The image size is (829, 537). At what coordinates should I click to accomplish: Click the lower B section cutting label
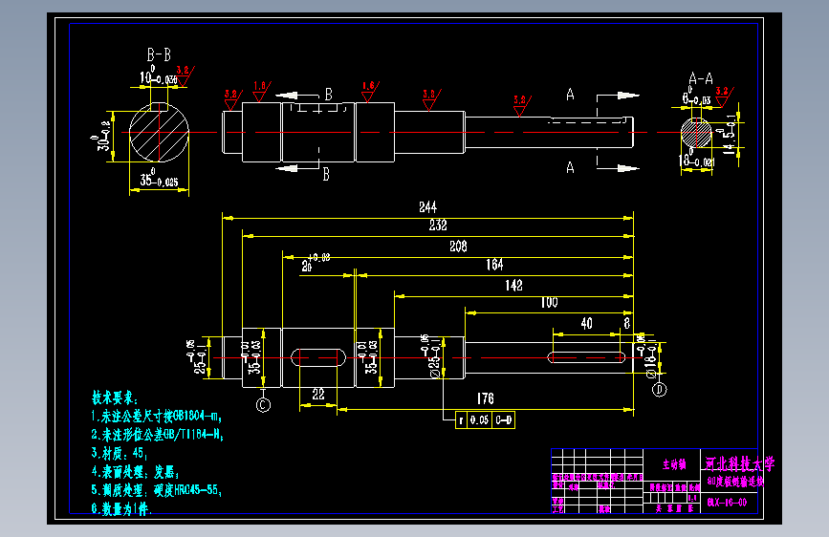point(326,175)
